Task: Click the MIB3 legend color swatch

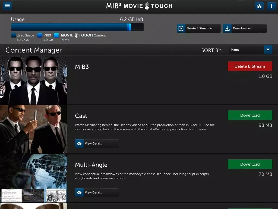Action: 40,35
